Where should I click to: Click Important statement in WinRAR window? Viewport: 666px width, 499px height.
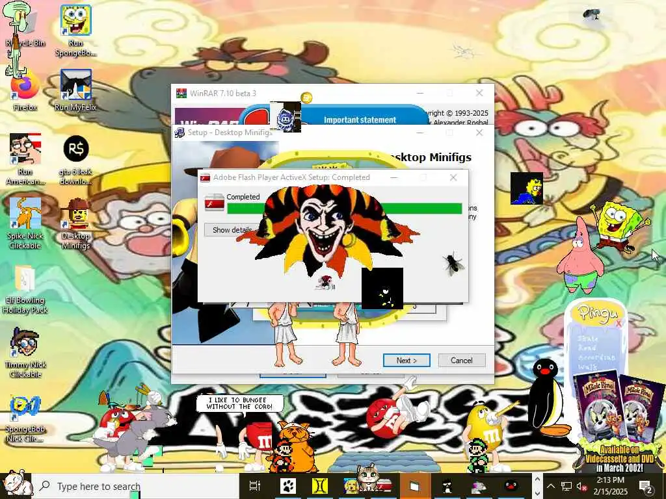pyautogui.click(x=360, y=120)
